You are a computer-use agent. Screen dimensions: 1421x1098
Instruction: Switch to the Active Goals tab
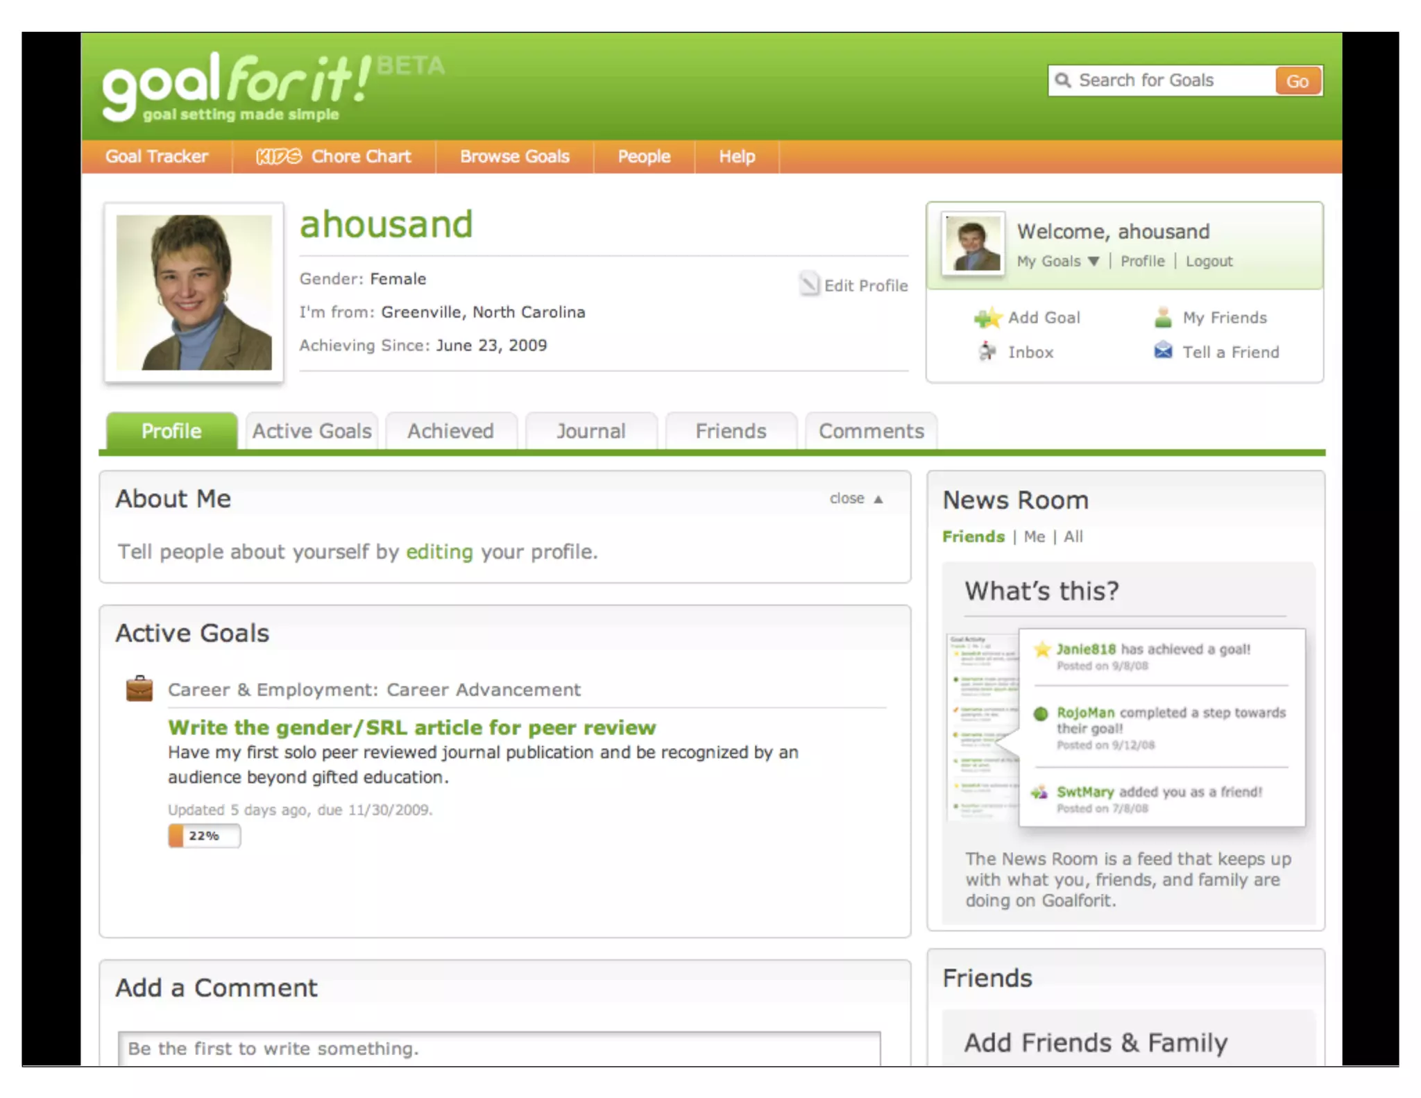[312, 431]
